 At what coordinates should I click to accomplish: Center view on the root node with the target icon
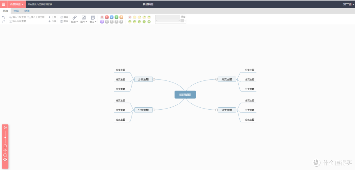(x=5, y=155)
